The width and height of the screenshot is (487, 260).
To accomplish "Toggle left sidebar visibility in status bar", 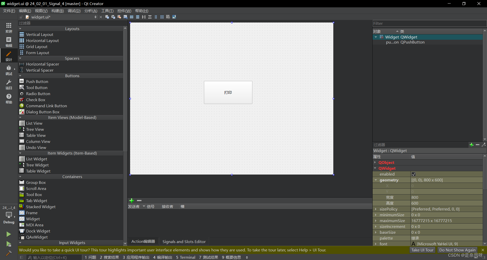I will click(x=22, y=257).
